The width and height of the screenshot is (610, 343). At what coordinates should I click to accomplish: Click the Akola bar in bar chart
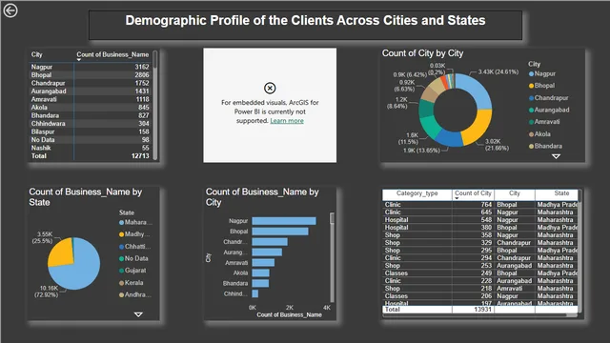tap(260, 273)
